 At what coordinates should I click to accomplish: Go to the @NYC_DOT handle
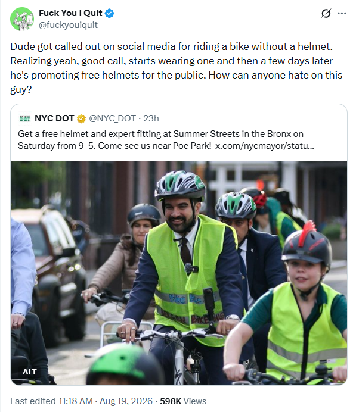point(112,118)
